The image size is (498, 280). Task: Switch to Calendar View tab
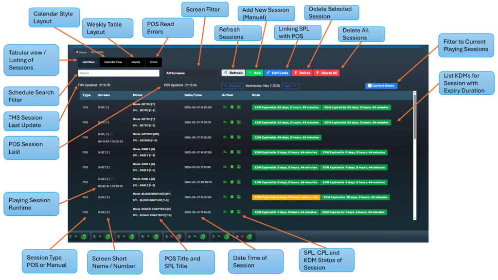point(113,62)
